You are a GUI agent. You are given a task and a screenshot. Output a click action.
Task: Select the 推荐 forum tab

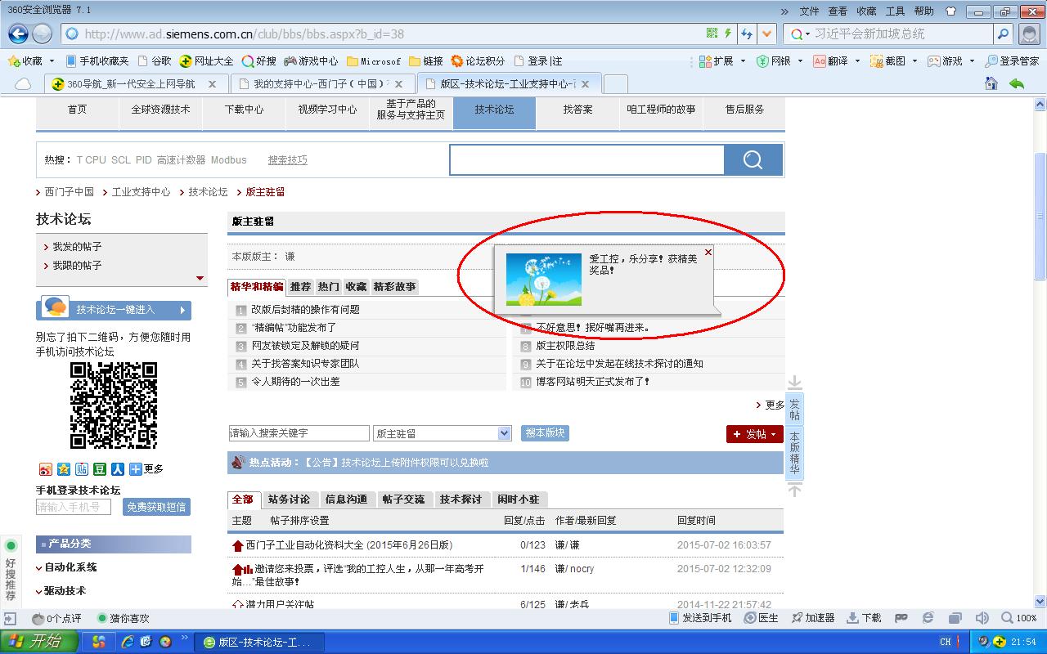click(x=300, y=287)
